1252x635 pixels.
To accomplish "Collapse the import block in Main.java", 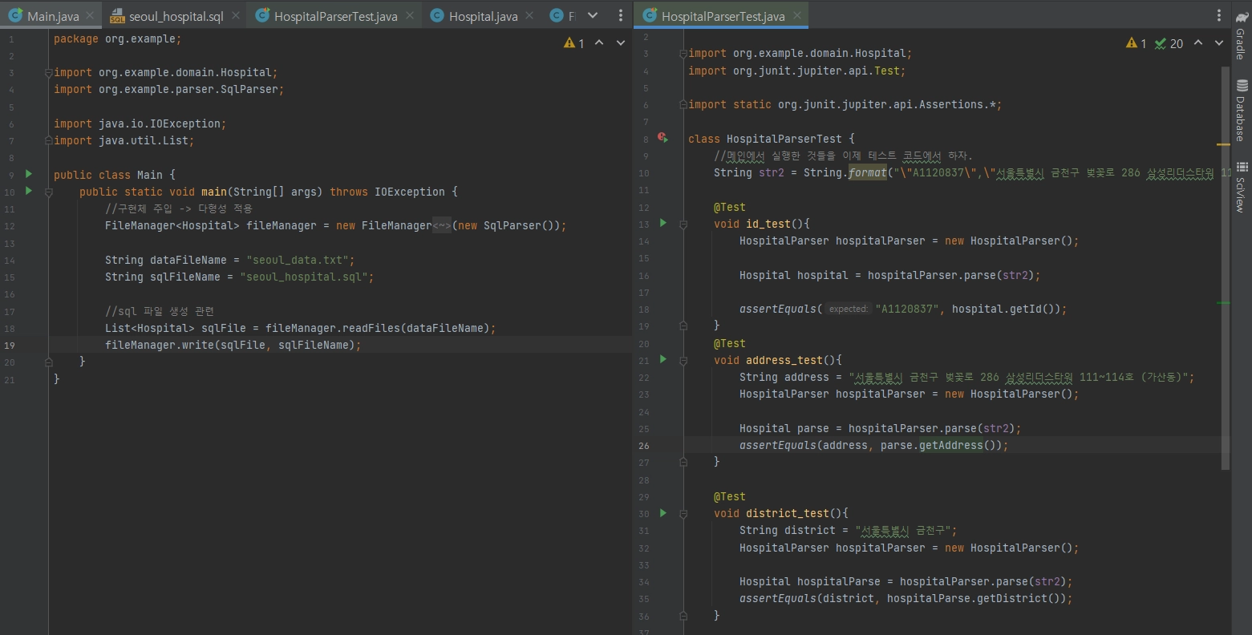I will [x=49, y=73].
